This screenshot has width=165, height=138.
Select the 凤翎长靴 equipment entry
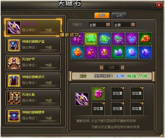pos(33,98)
